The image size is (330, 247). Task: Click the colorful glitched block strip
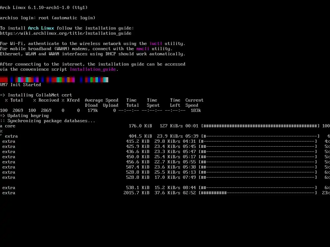54,80
